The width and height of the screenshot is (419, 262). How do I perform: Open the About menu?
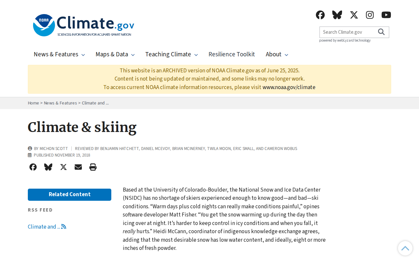[277, 54]
